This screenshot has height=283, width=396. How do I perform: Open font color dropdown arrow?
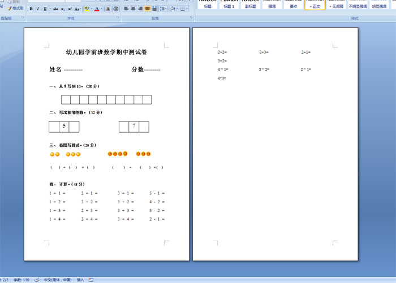click(101, 9)
